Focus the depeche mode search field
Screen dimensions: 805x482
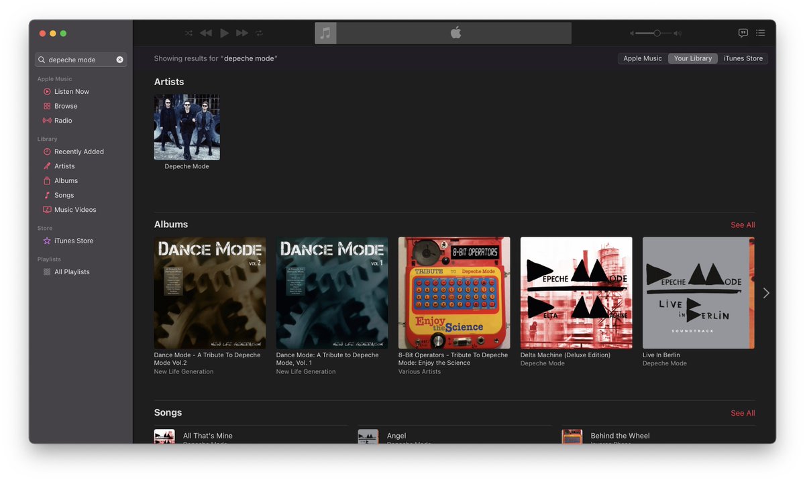pyautogui.click(x=81, y=60)
